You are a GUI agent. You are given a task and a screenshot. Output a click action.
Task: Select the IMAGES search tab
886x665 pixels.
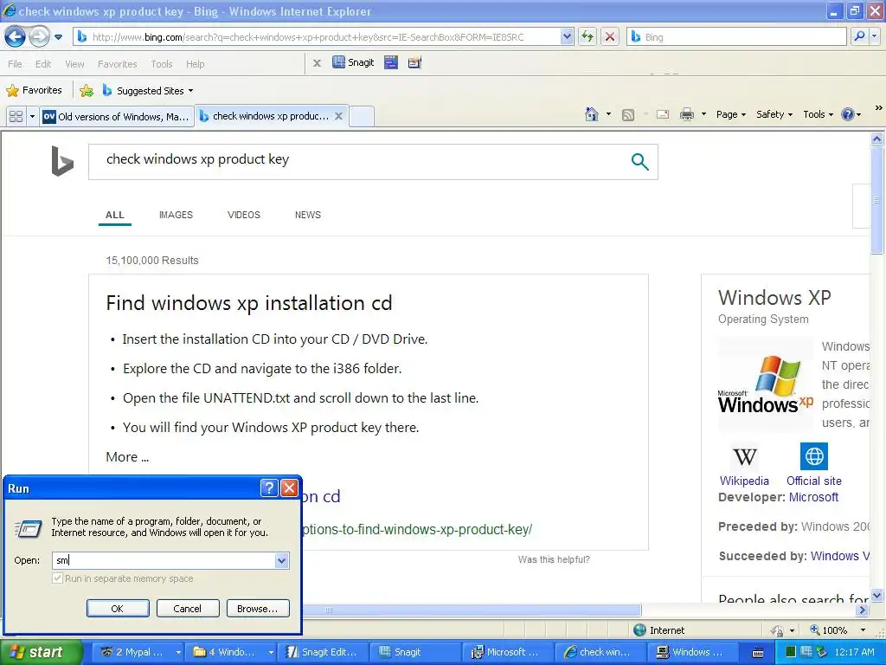click(x=176, y=215)
